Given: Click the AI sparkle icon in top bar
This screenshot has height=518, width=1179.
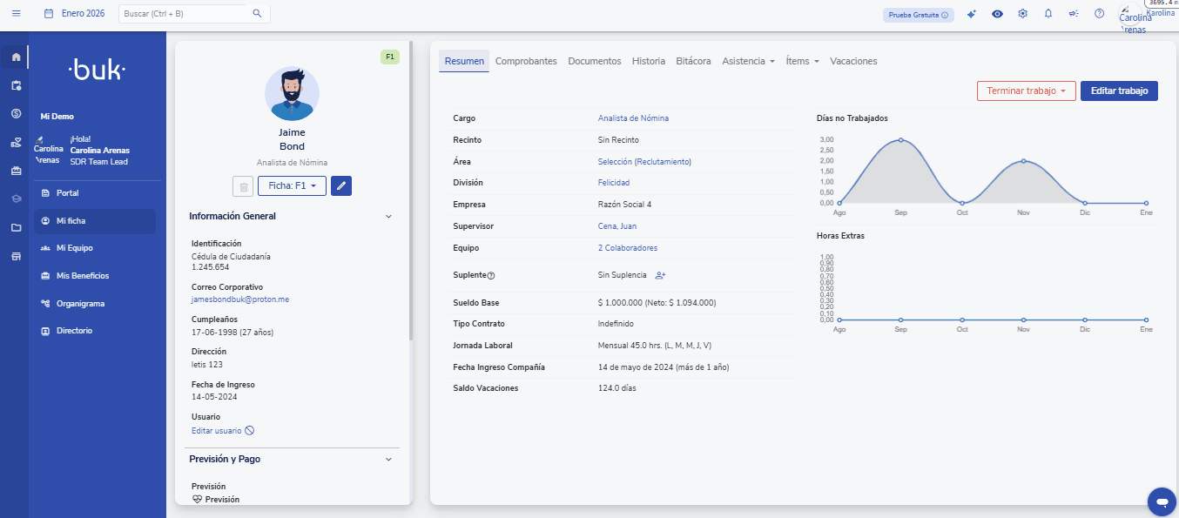Looking at the screenshot, I should [x=972, y=14].
